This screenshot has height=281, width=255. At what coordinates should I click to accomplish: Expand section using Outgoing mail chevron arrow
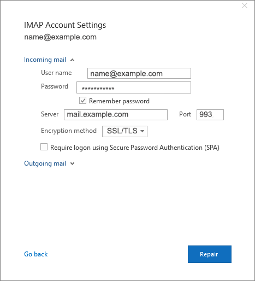point(72,163)
